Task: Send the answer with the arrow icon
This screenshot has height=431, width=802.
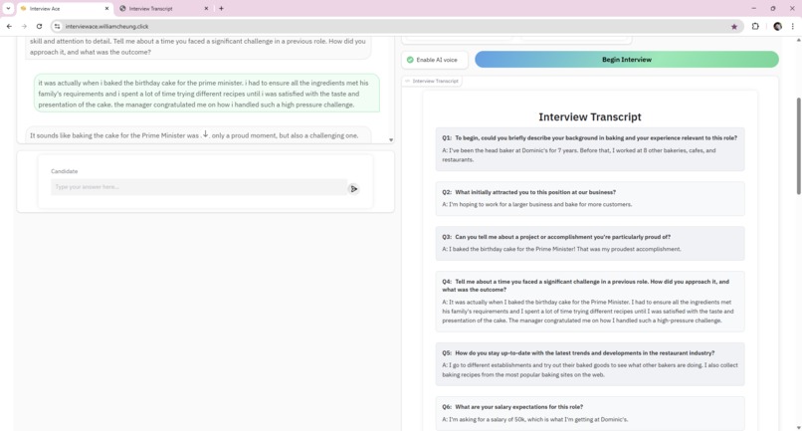Action: coord(353,189)
